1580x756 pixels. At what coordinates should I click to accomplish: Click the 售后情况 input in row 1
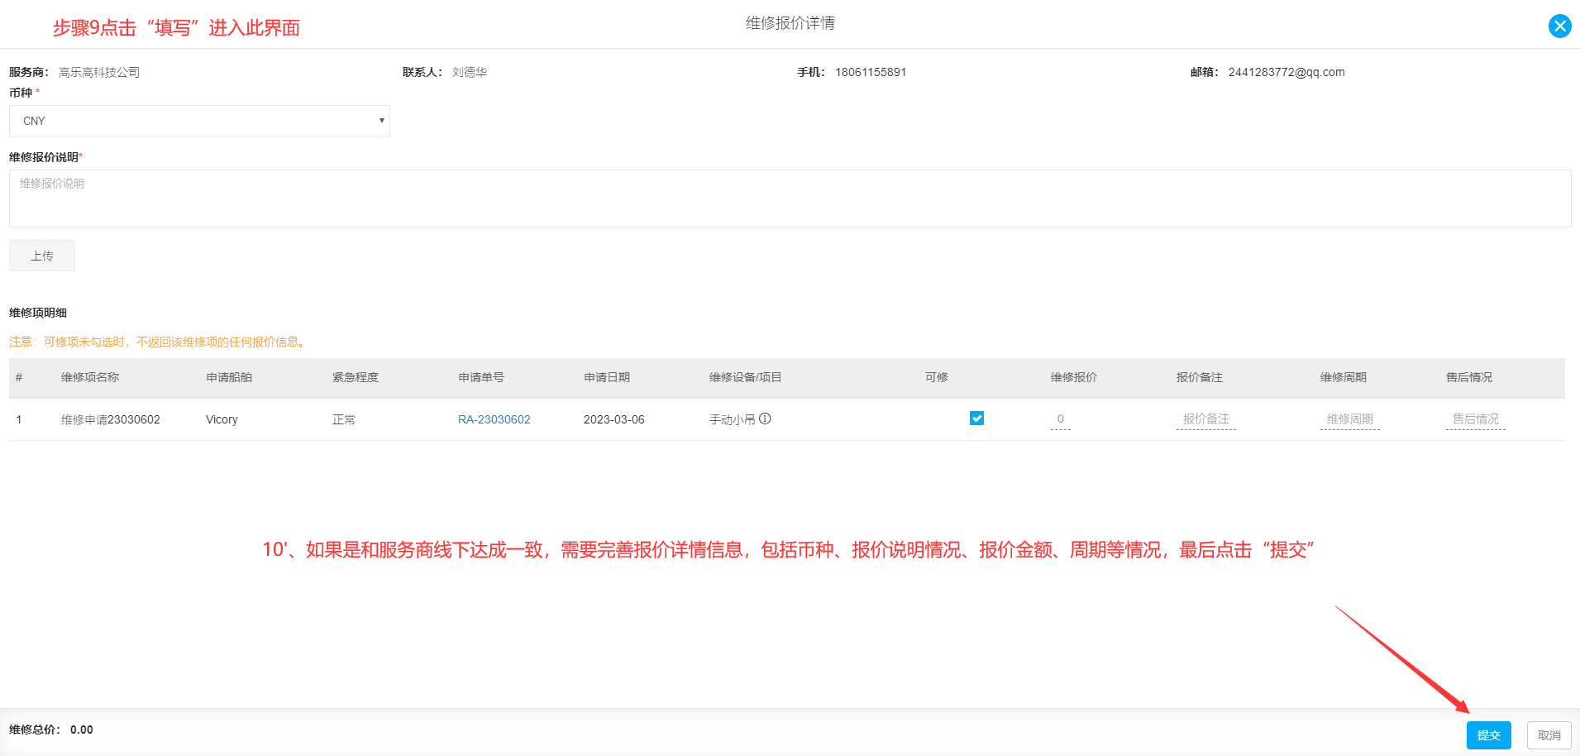[1476, 419]
